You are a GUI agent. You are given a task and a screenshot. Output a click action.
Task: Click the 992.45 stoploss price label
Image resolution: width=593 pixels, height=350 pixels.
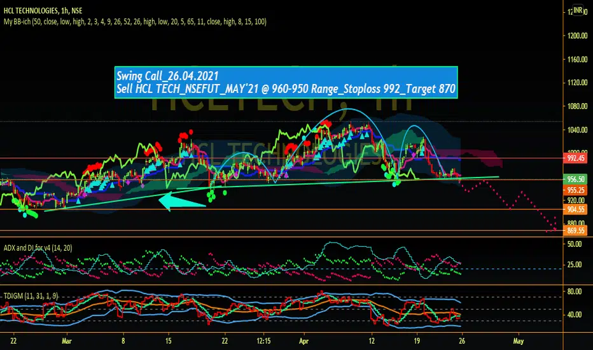tap(576, 158)
